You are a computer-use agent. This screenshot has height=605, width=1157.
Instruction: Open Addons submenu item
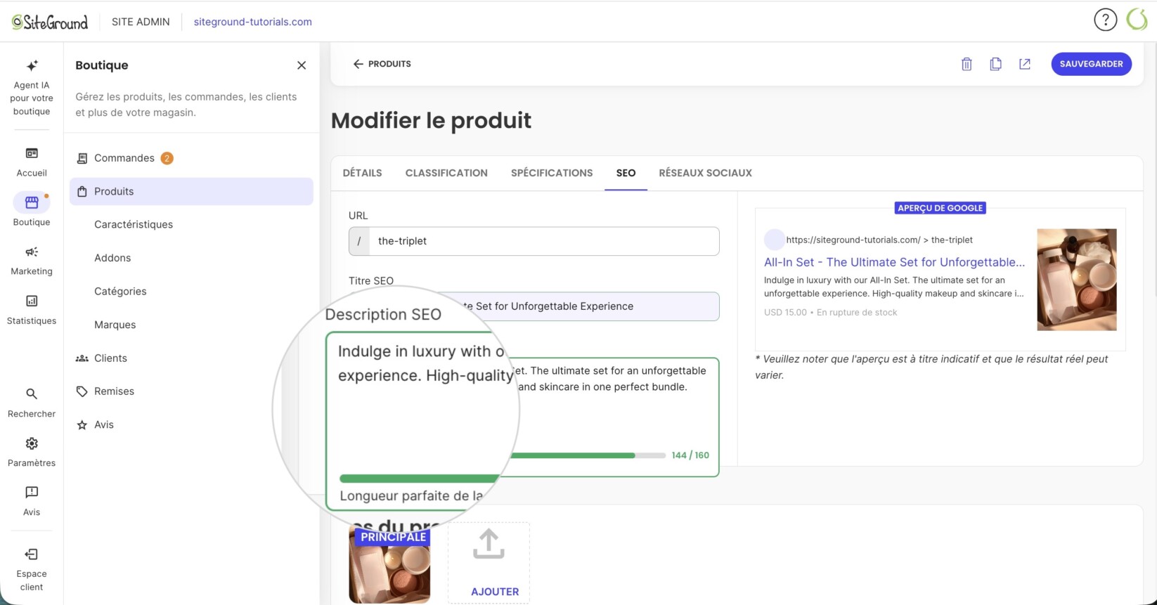(x=112, y=258)
